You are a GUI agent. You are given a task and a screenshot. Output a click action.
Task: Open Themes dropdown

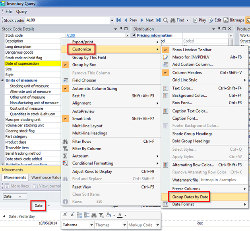(x=124, y=225)
